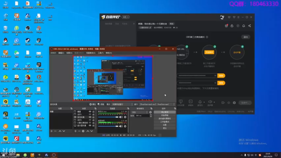Image resolution: width=281 pixels, height=158 pixels.
Task: Expand microphone options dot in 直播伴侣
Action: 204,102
